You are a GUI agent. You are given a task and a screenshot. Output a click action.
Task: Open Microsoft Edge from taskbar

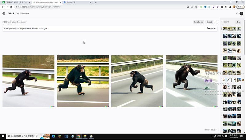(54, 136)
